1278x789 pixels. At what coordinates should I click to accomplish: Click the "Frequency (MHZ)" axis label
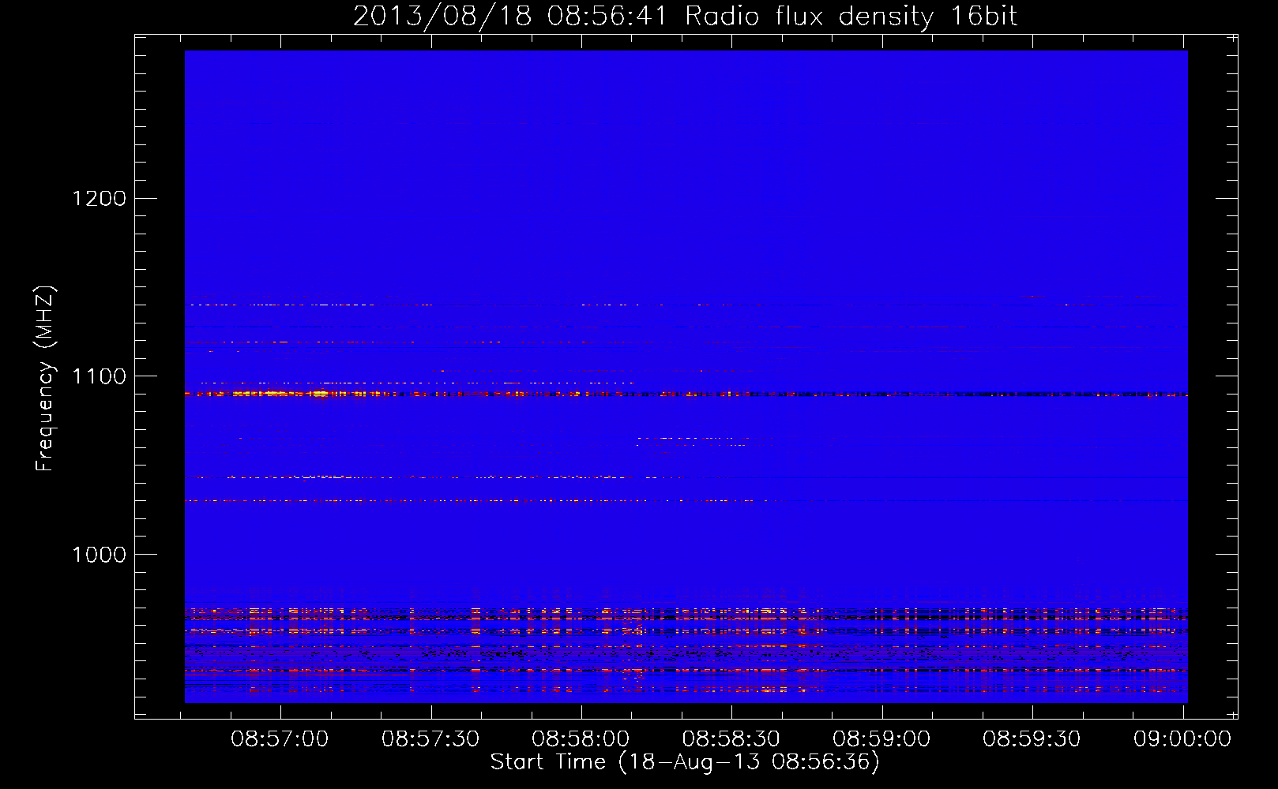click(x=46, y=379)
